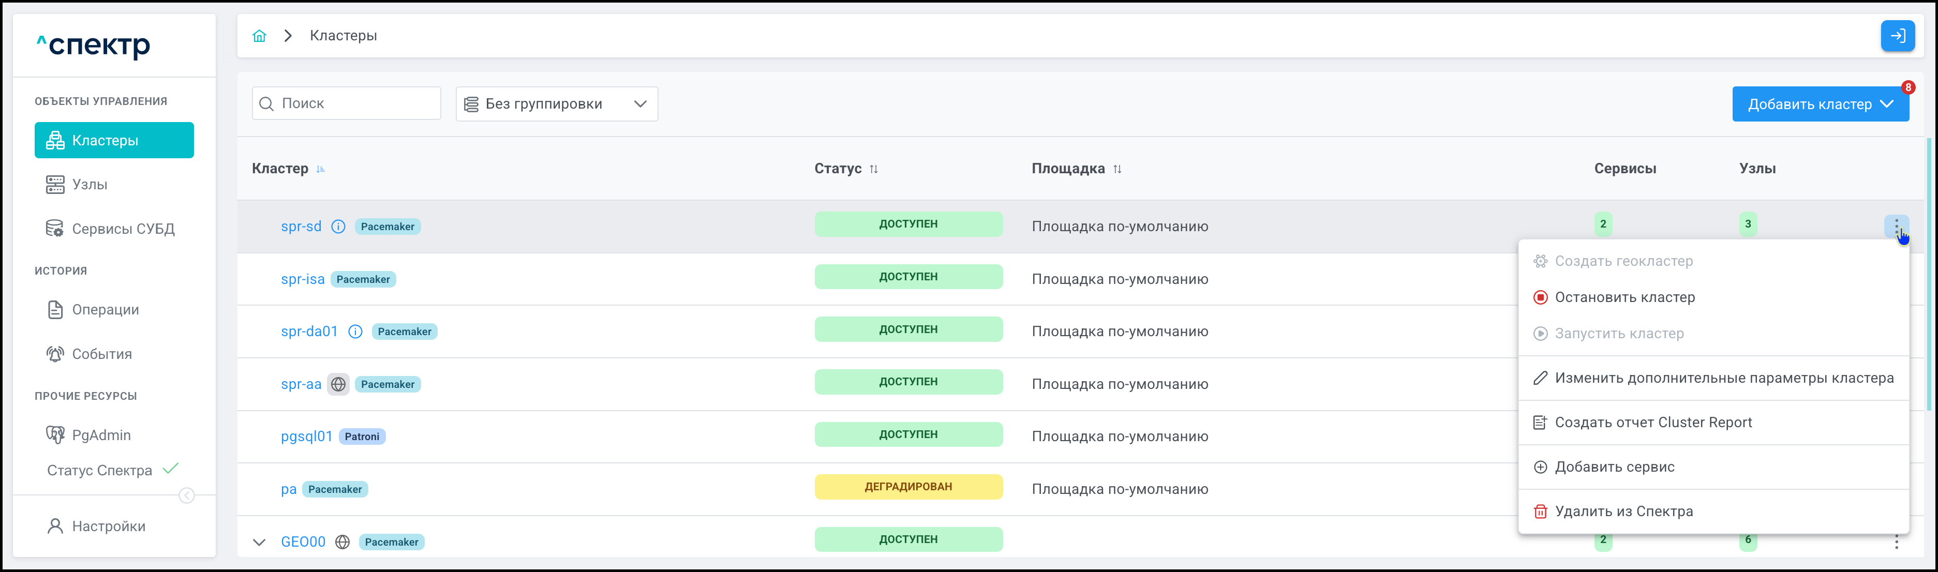Click info icon beside spr-da01
The height and width of the screenshot is (572, 1938).
pyautogui.click(x=355, y=332)
